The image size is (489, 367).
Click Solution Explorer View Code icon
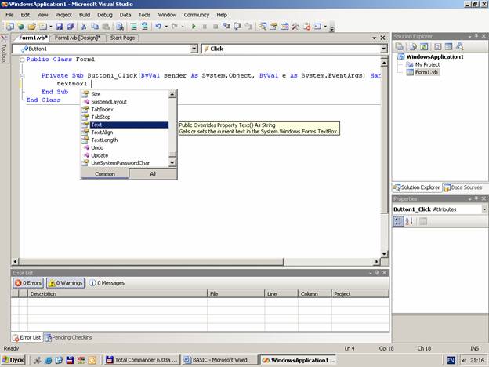tap(438, 47)
